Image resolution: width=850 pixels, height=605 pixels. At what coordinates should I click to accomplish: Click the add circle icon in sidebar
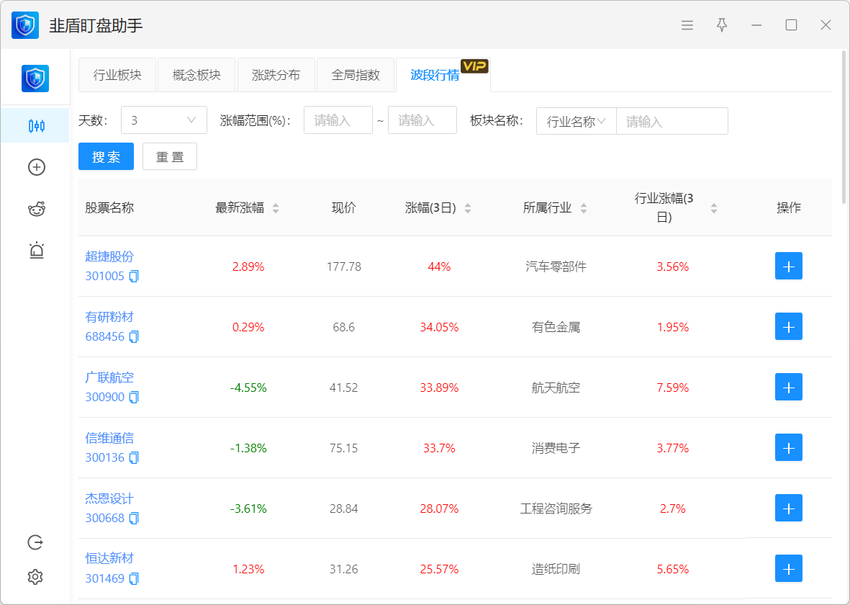coord(36,167)
